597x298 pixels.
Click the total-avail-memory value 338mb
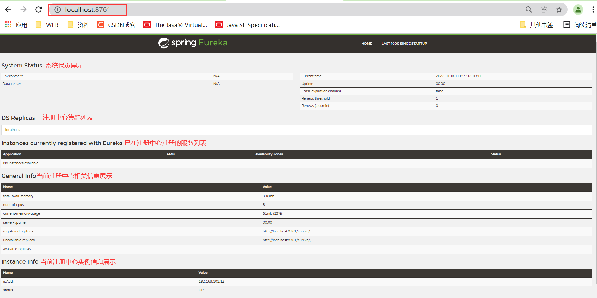coord(269,196)
